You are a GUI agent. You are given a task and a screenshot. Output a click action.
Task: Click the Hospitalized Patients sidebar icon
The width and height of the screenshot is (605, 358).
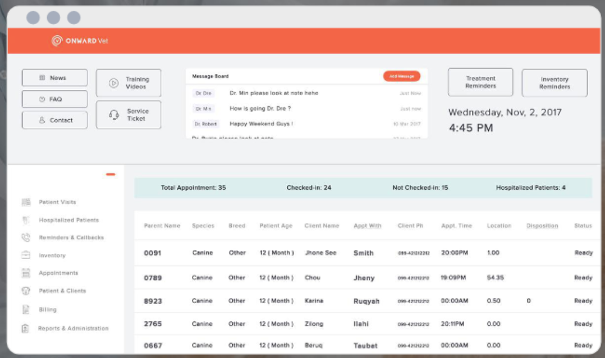point(26,220)
